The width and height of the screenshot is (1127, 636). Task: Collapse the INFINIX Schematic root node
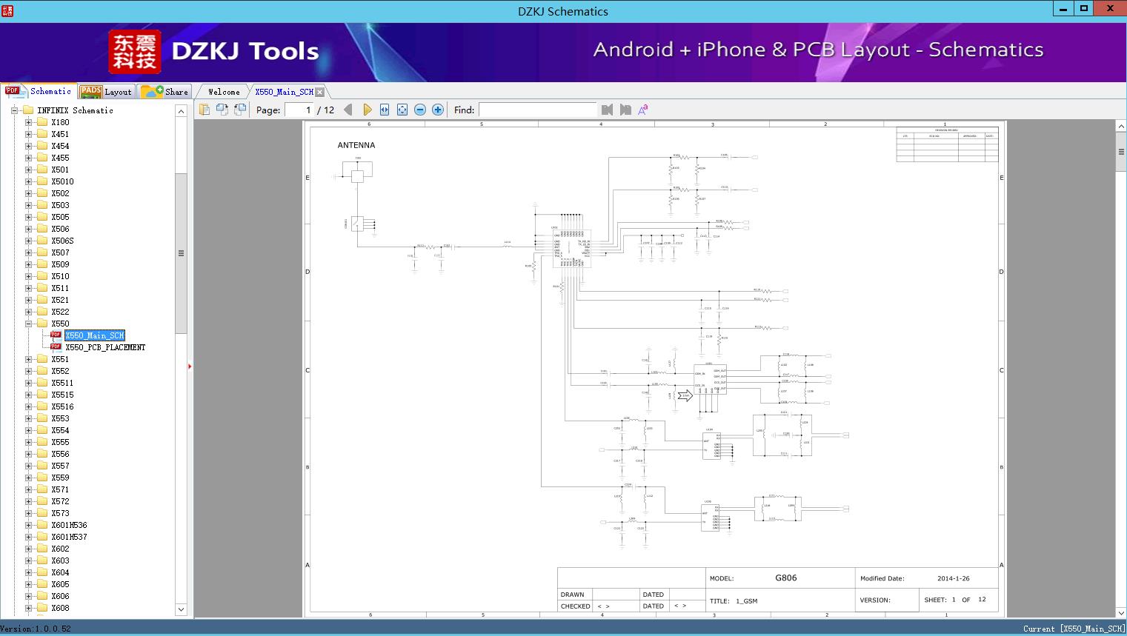[x=14, y=110]
